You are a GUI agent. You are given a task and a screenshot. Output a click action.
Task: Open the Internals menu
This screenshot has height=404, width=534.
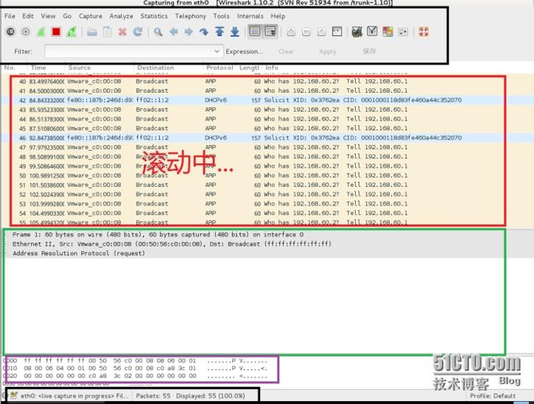(250, 16)
